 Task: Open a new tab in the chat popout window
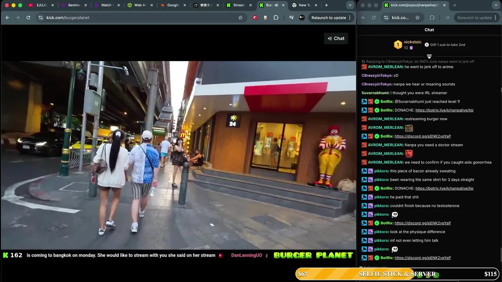click(455, 5)
